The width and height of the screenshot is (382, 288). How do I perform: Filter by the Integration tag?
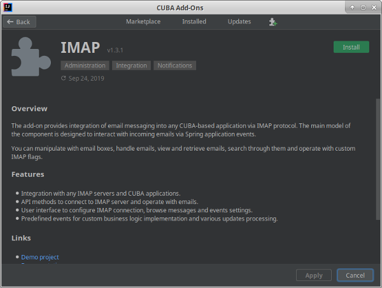coord(131,65)
